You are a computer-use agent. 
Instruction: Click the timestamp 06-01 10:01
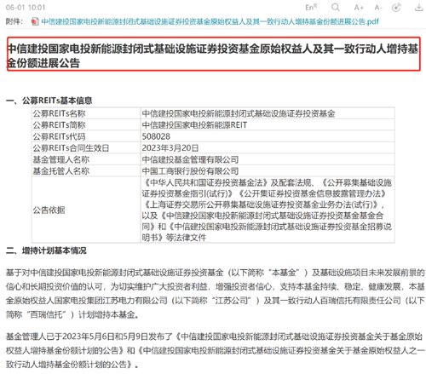click(x=26, y=8)
